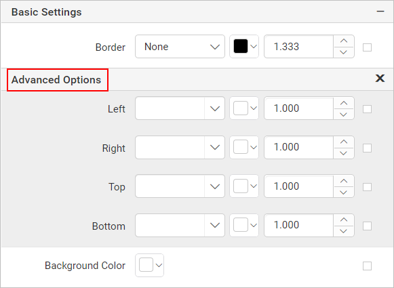Open the Background Color swatch picker
Screen dimensions: 394x288
point(149,266)
